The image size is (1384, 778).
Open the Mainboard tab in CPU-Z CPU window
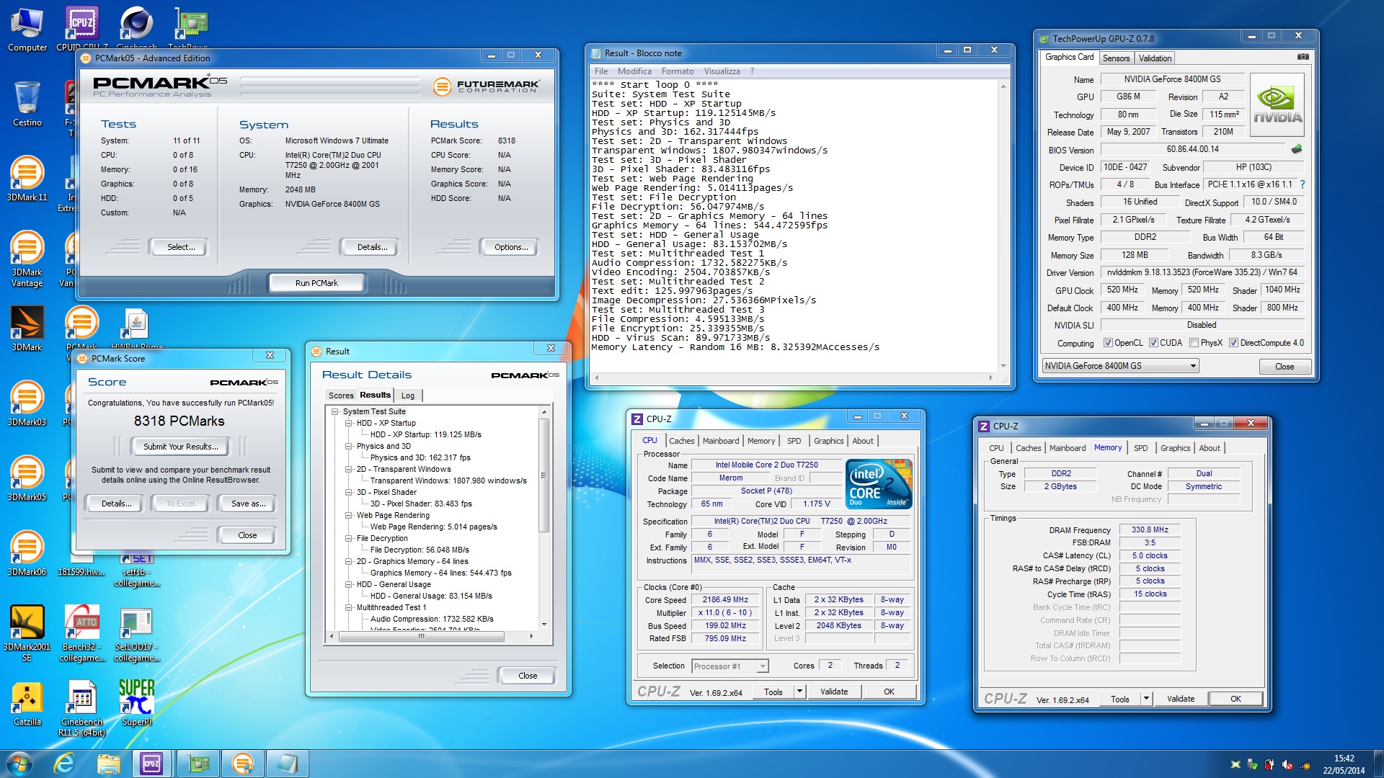click(720, 441)
